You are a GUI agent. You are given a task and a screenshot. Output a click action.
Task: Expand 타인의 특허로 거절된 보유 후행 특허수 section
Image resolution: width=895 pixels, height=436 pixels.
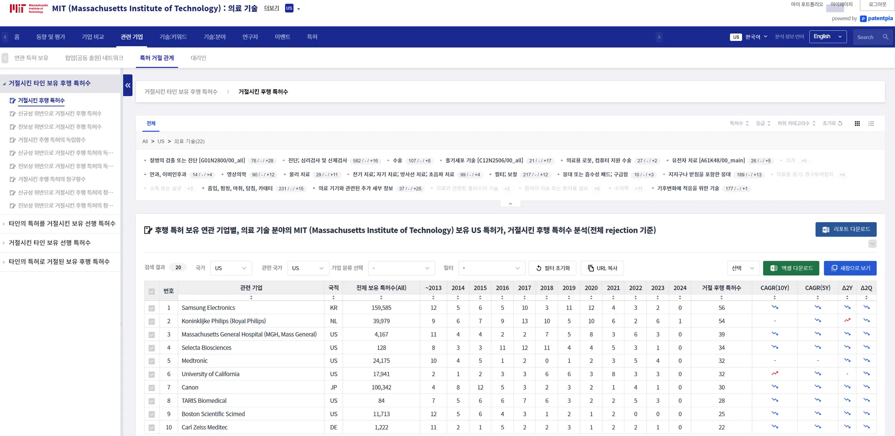(59, 262)
